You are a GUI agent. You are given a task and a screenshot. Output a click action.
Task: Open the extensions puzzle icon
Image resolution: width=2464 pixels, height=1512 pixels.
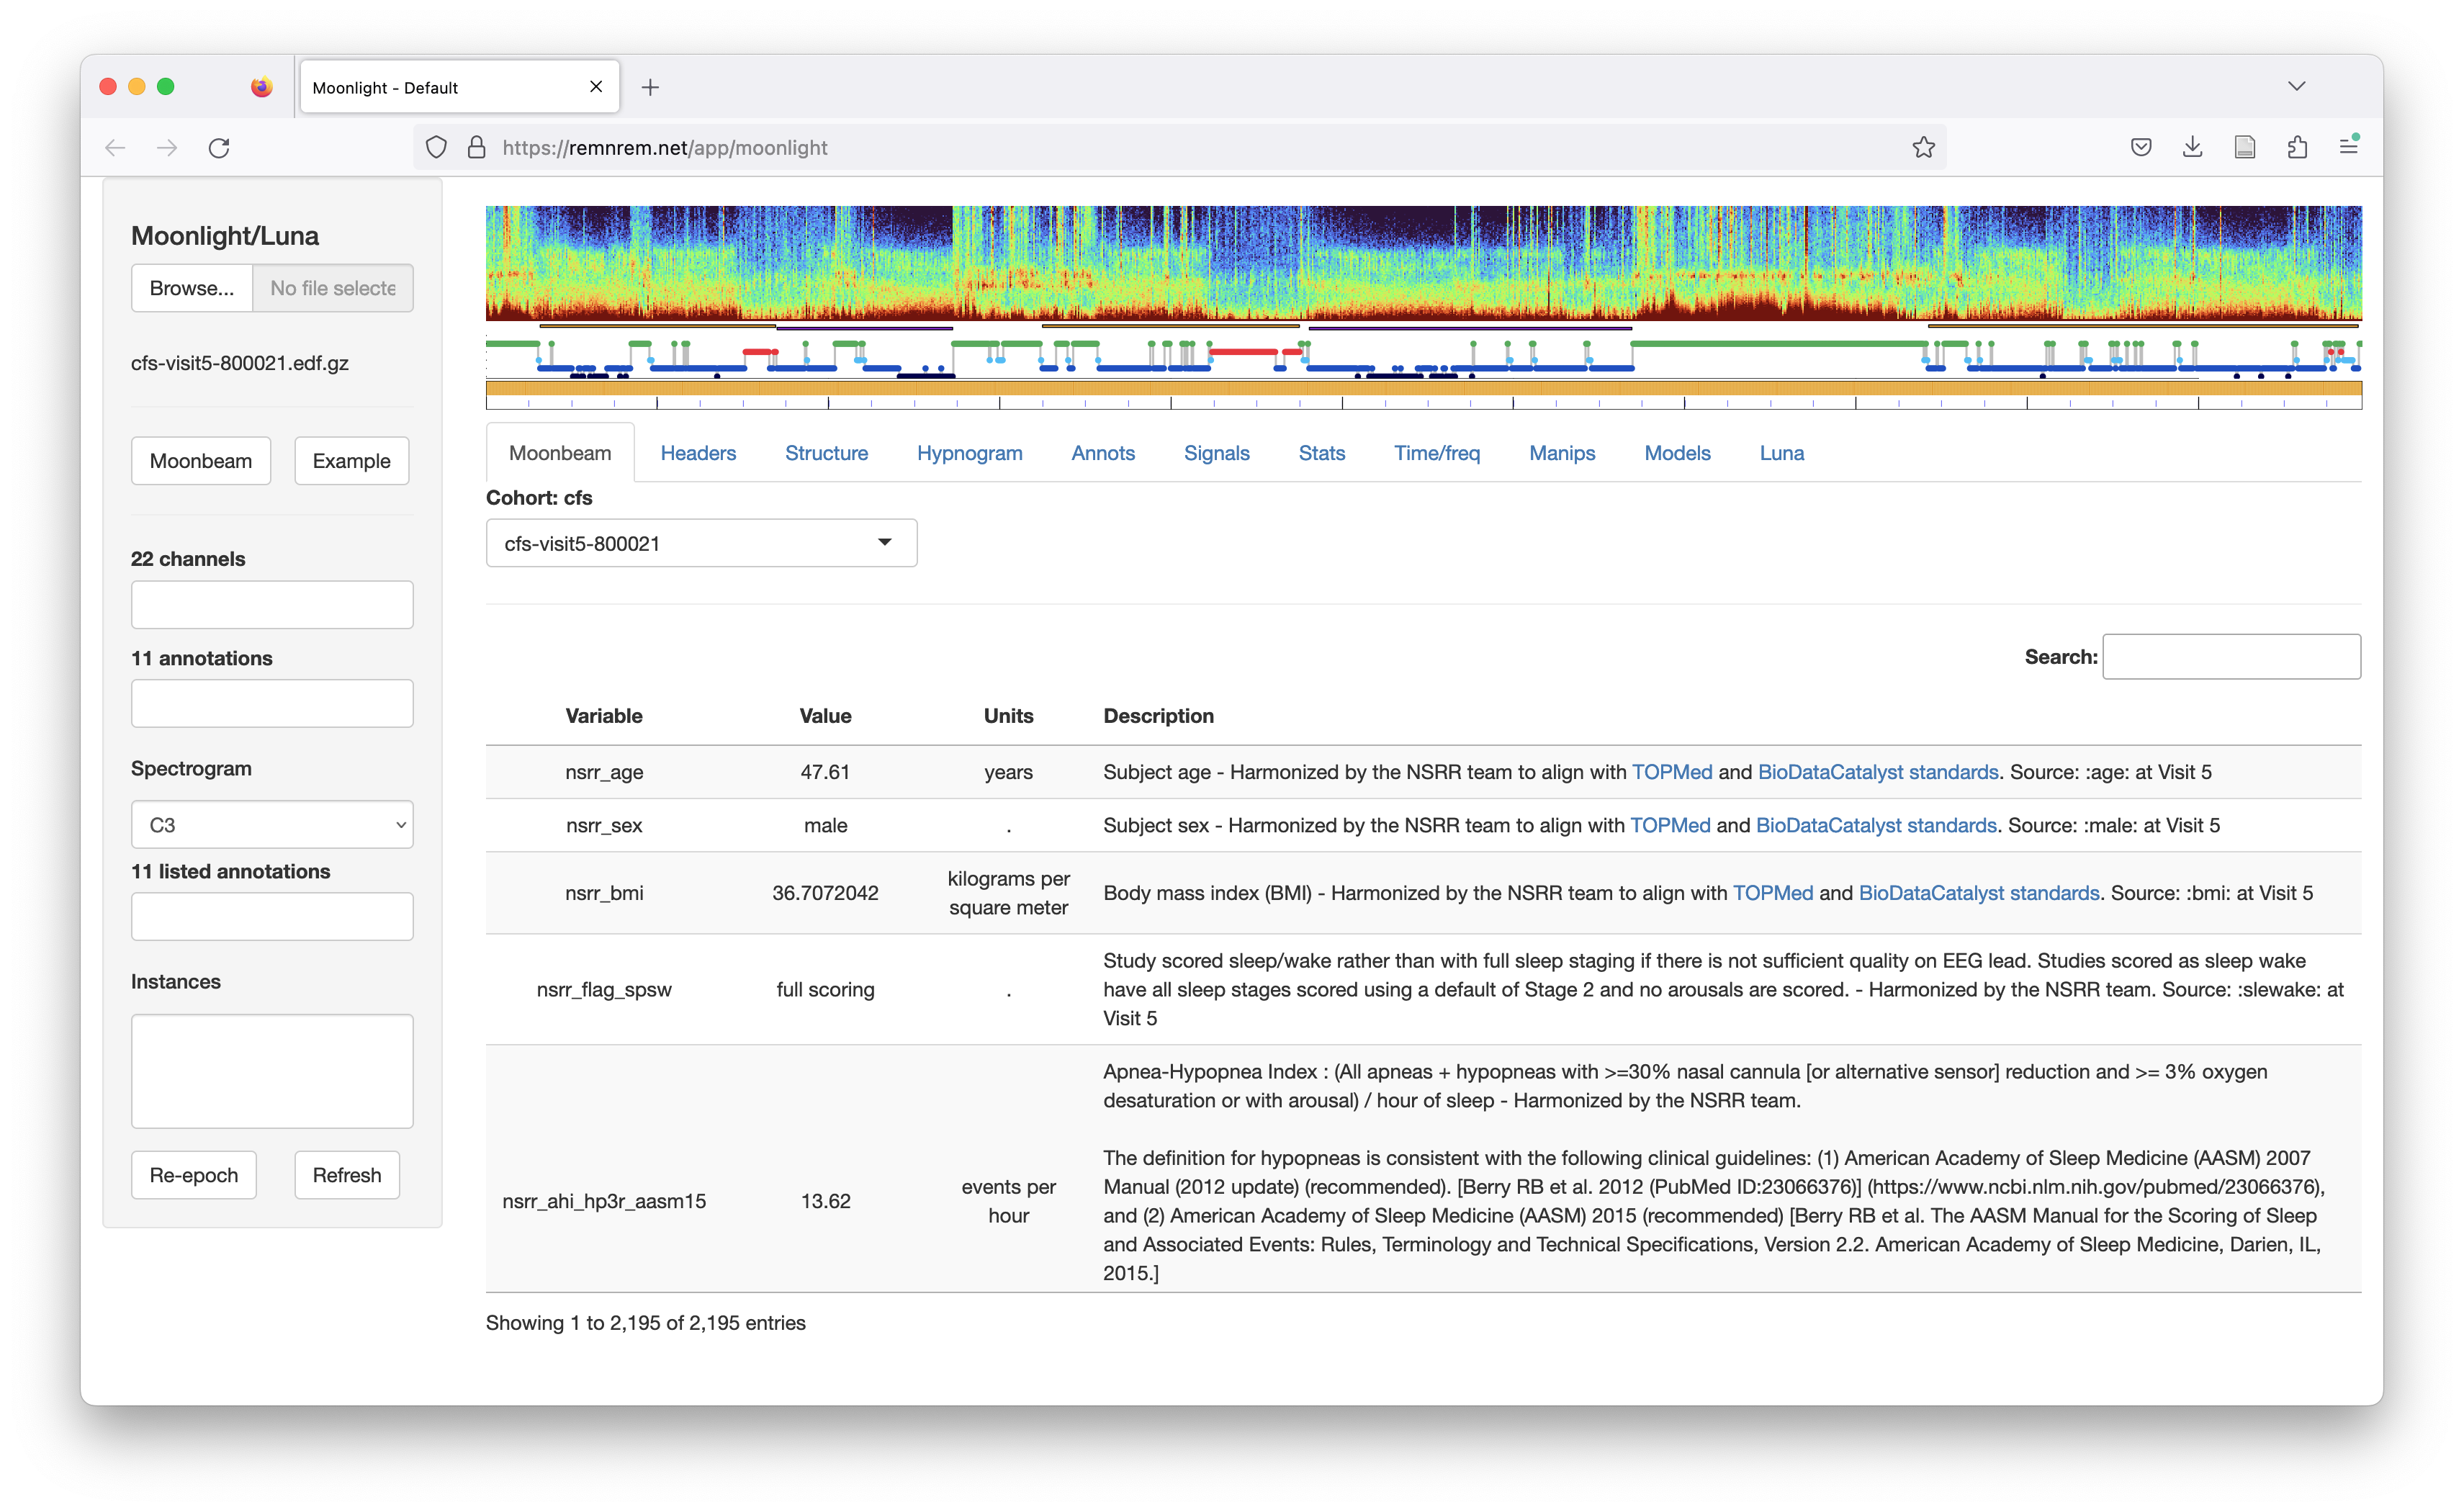point(2297,148)
